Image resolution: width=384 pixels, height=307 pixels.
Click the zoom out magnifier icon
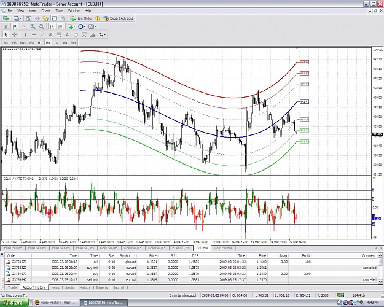(41, 26)
